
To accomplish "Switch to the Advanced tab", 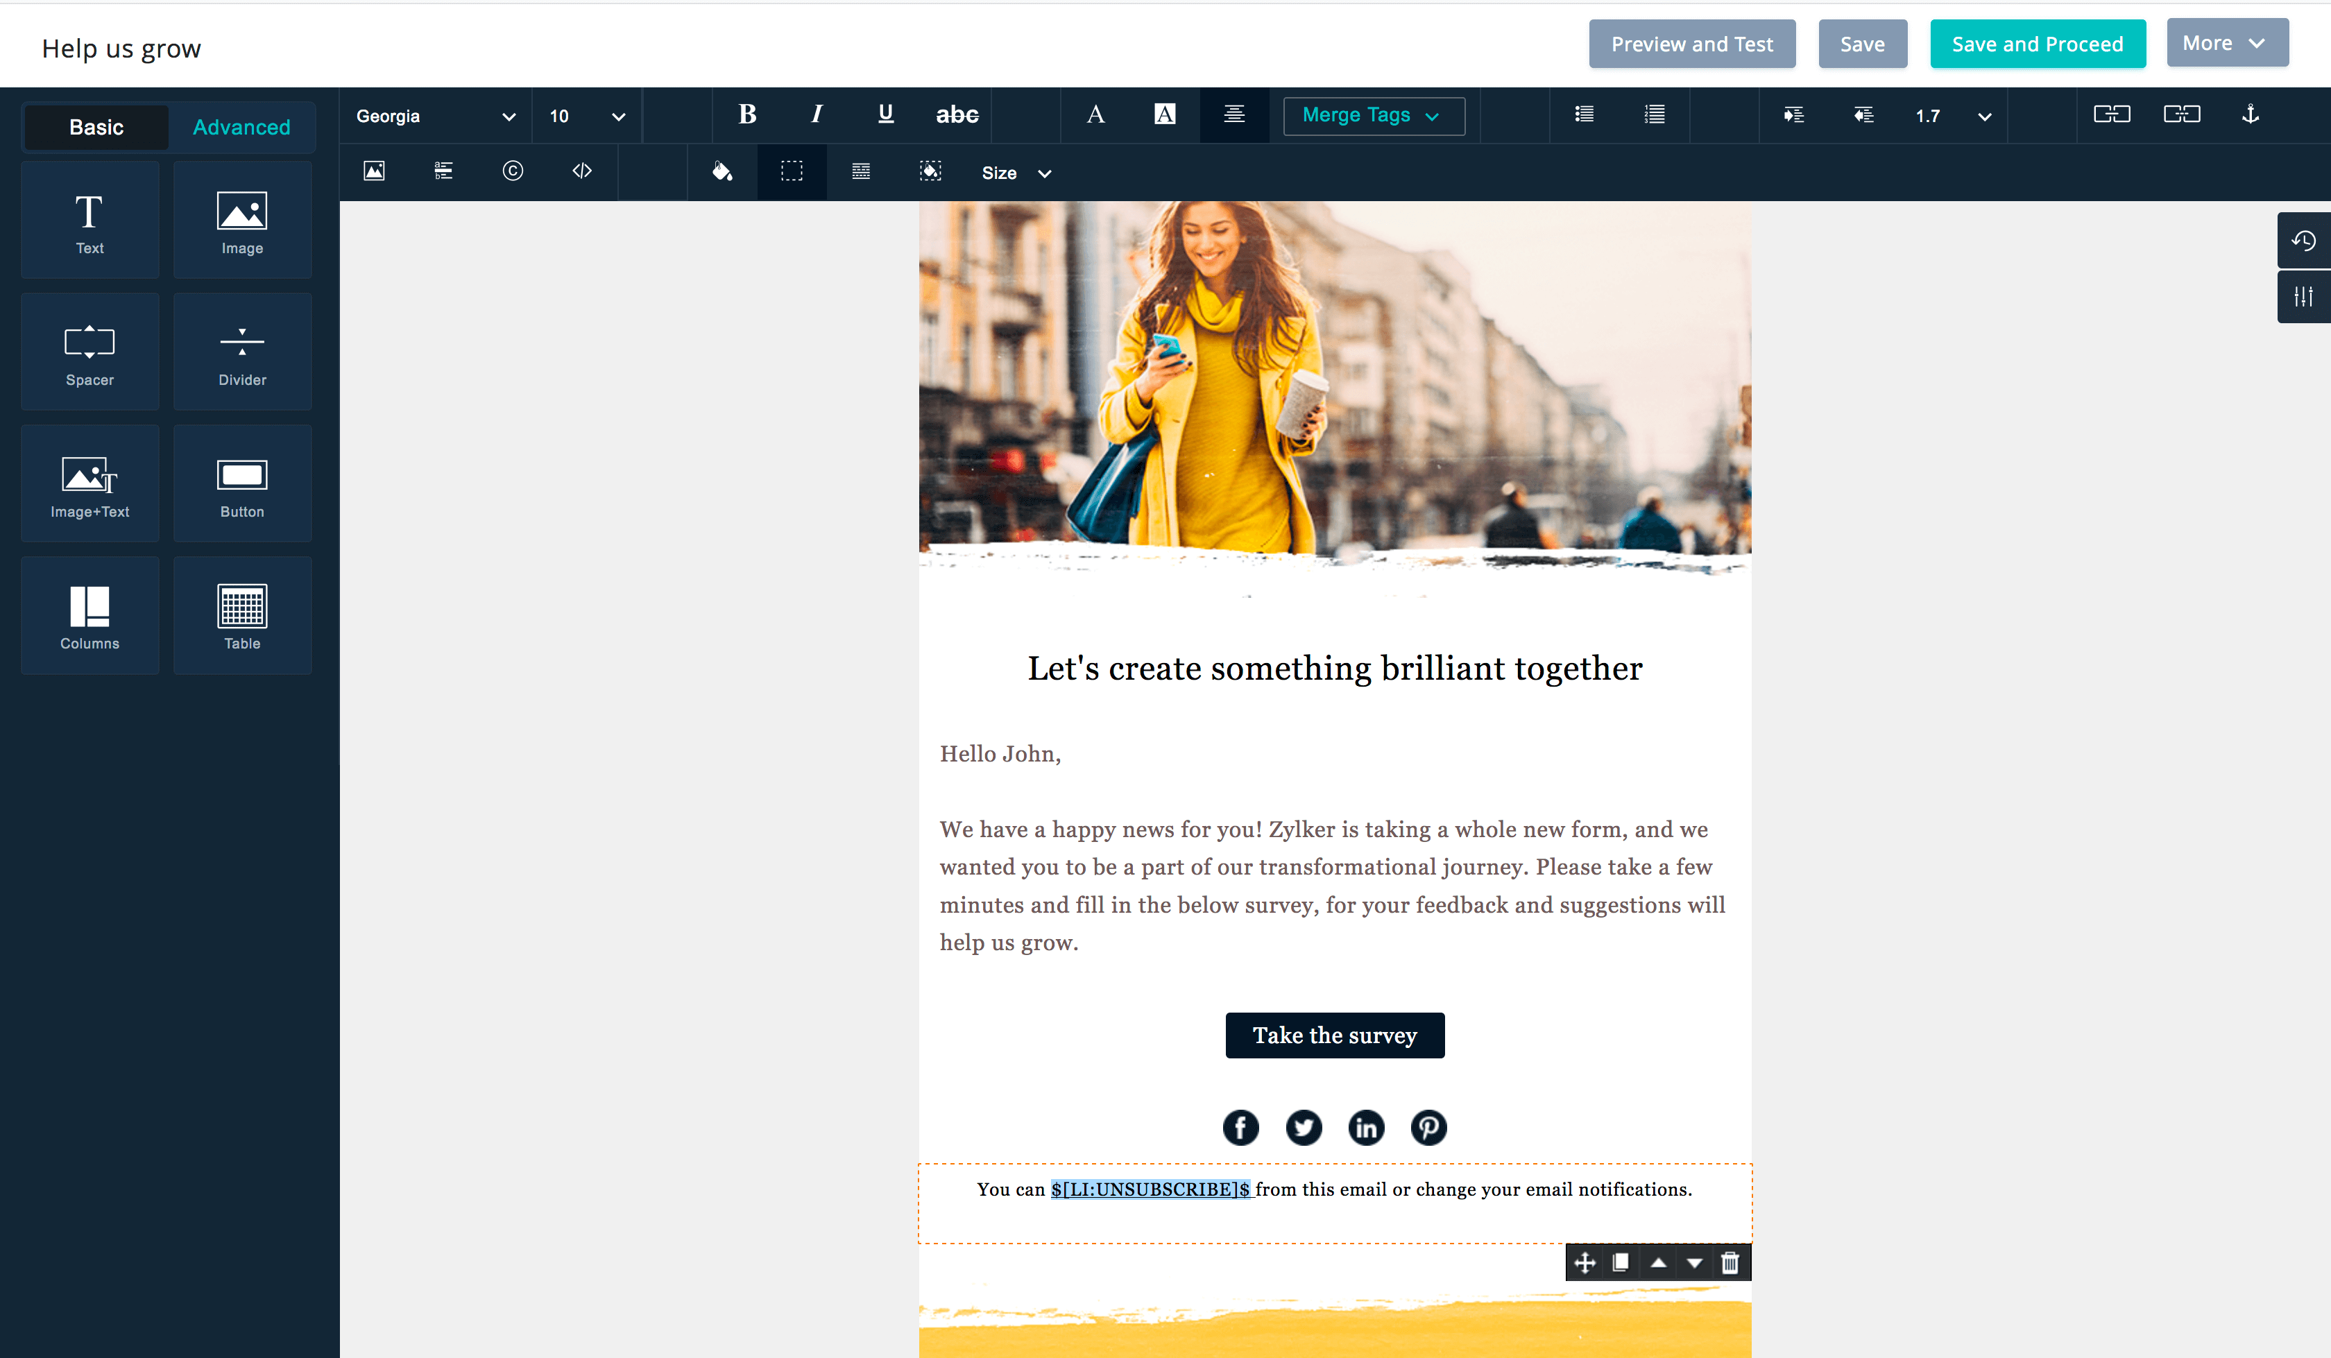I will pyautogui.click(x=241, y=127).
